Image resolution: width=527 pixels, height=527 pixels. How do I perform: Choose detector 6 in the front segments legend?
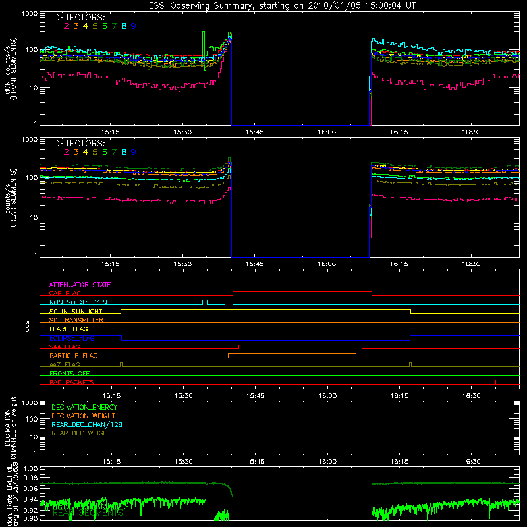[x=105, y=26]
